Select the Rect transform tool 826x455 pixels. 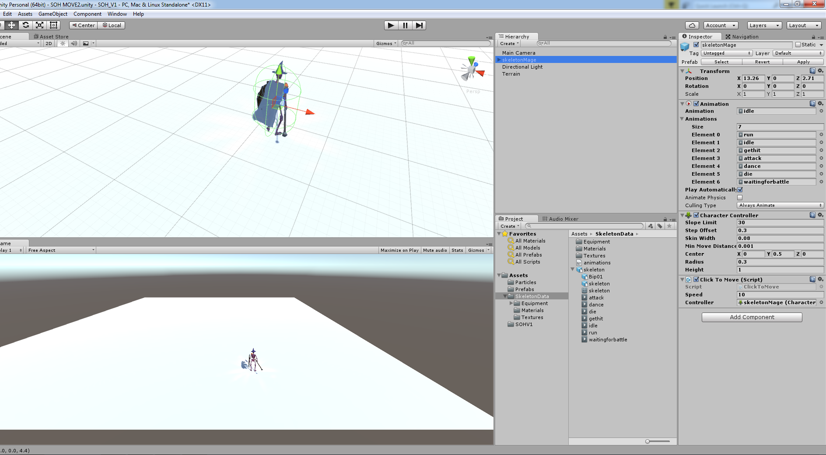53,25
